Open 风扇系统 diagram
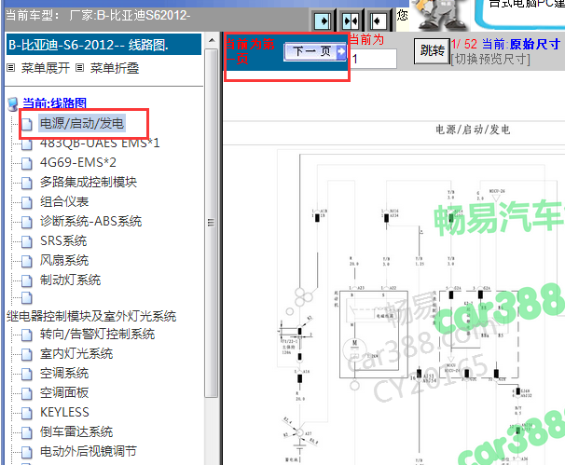This screenshot has height=465, width=565. (64, 260)
